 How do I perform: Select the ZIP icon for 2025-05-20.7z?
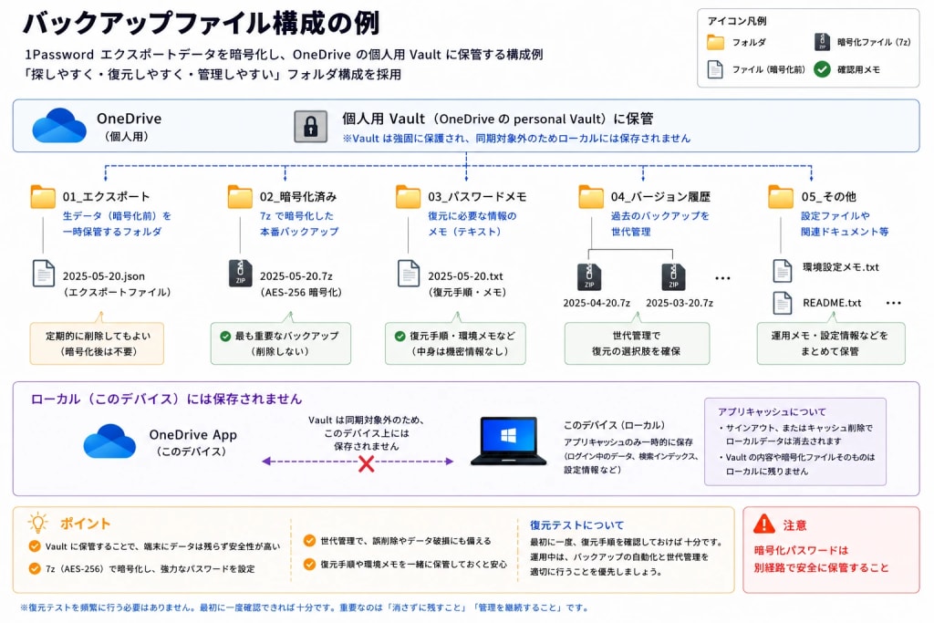(x=241, y=274)
